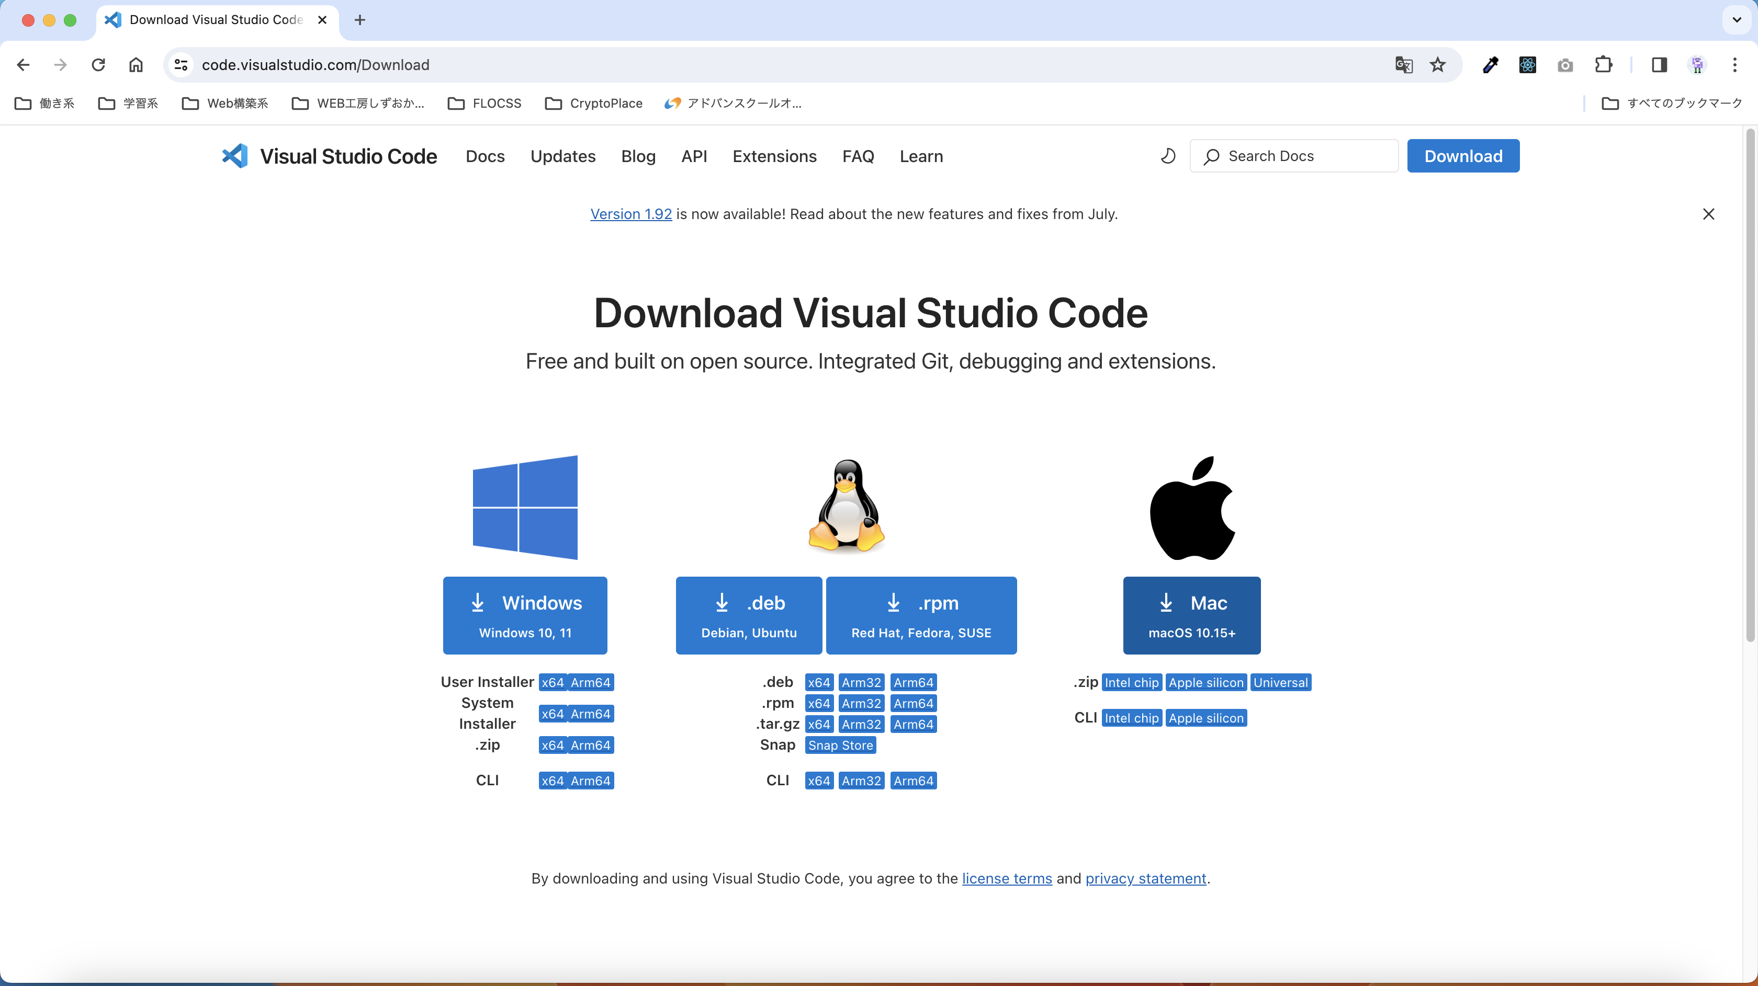Click the Linux penguin icon
The height and width of the screenshot is (986, 1758).
click(846, 506)
